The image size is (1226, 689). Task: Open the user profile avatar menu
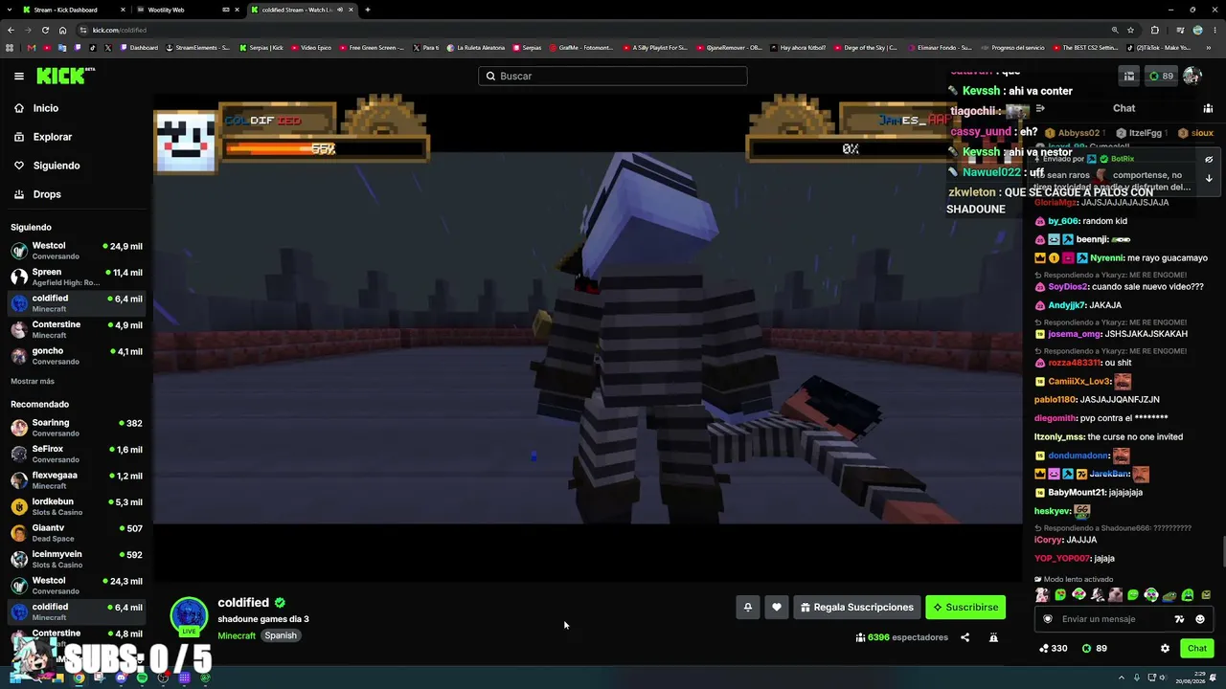coord(1192,76)
